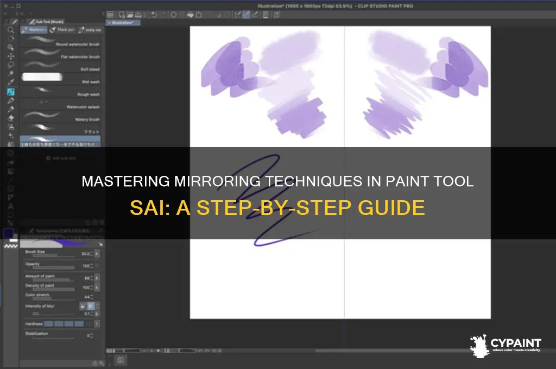
Task: Select the Rotate view tool
Action: click(11, 39)
